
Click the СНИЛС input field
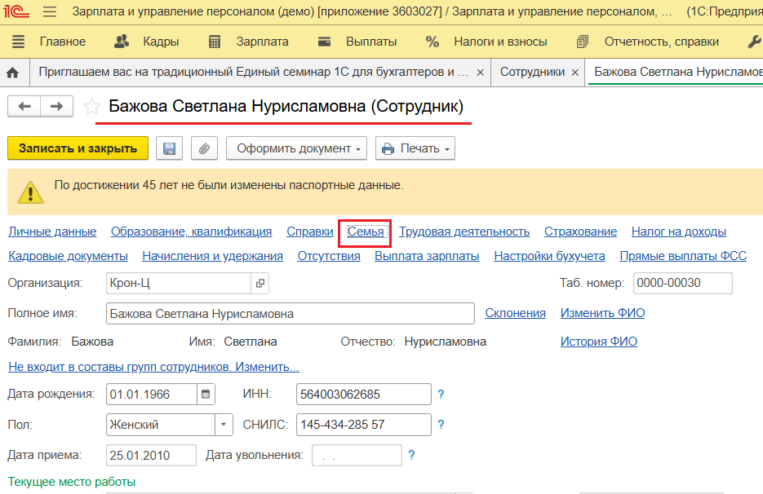click(363, 425)
